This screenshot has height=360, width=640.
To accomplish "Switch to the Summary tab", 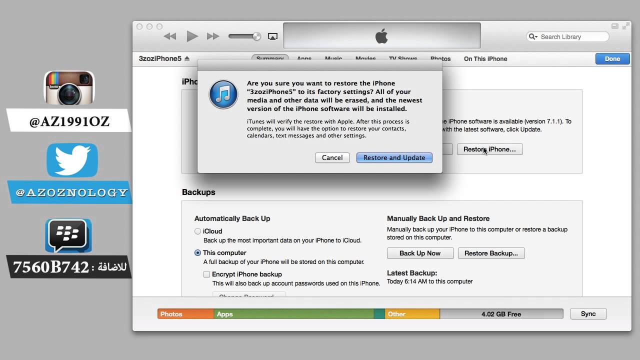I will [x=270, y=58].
